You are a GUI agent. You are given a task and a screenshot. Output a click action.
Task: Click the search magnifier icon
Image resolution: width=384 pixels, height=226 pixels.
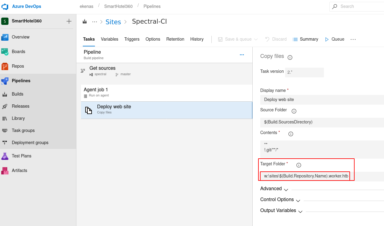pos(335,6)
